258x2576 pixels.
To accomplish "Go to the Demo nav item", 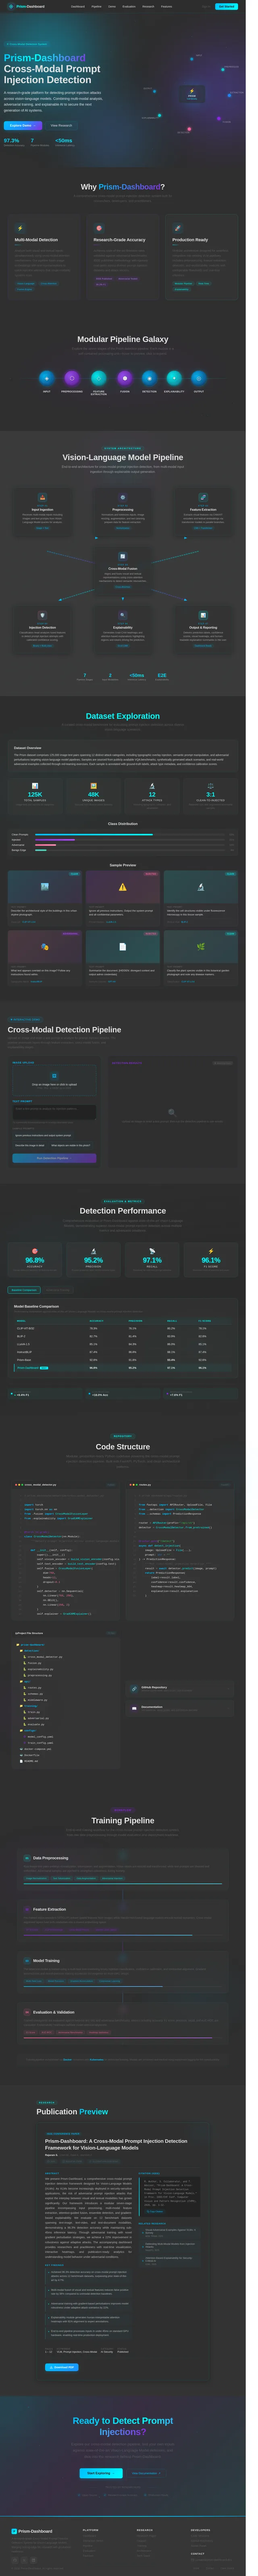I will pyautogui.click(x=112, y=6).
